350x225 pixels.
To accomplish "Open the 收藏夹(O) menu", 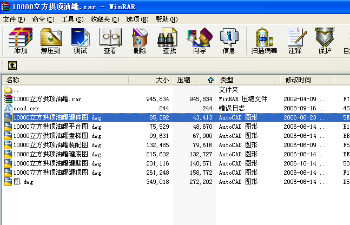I will [105, 19].
